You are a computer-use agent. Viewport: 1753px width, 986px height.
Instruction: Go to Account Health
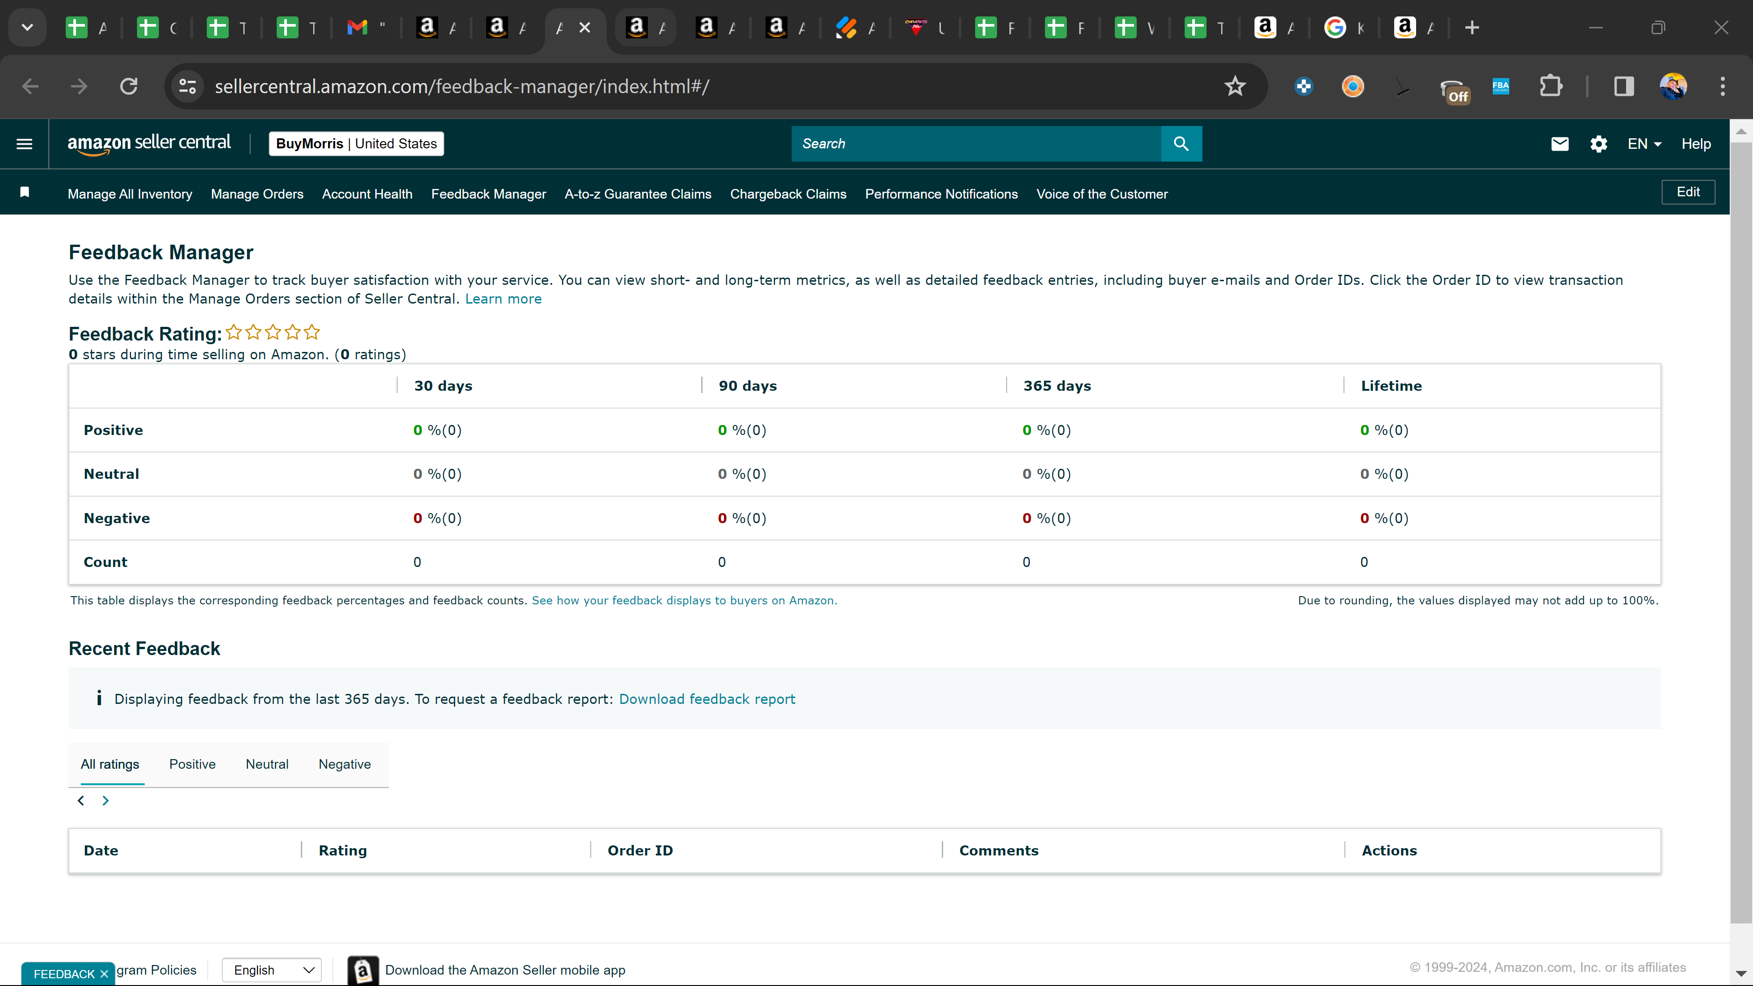click(x=367, y=194)
